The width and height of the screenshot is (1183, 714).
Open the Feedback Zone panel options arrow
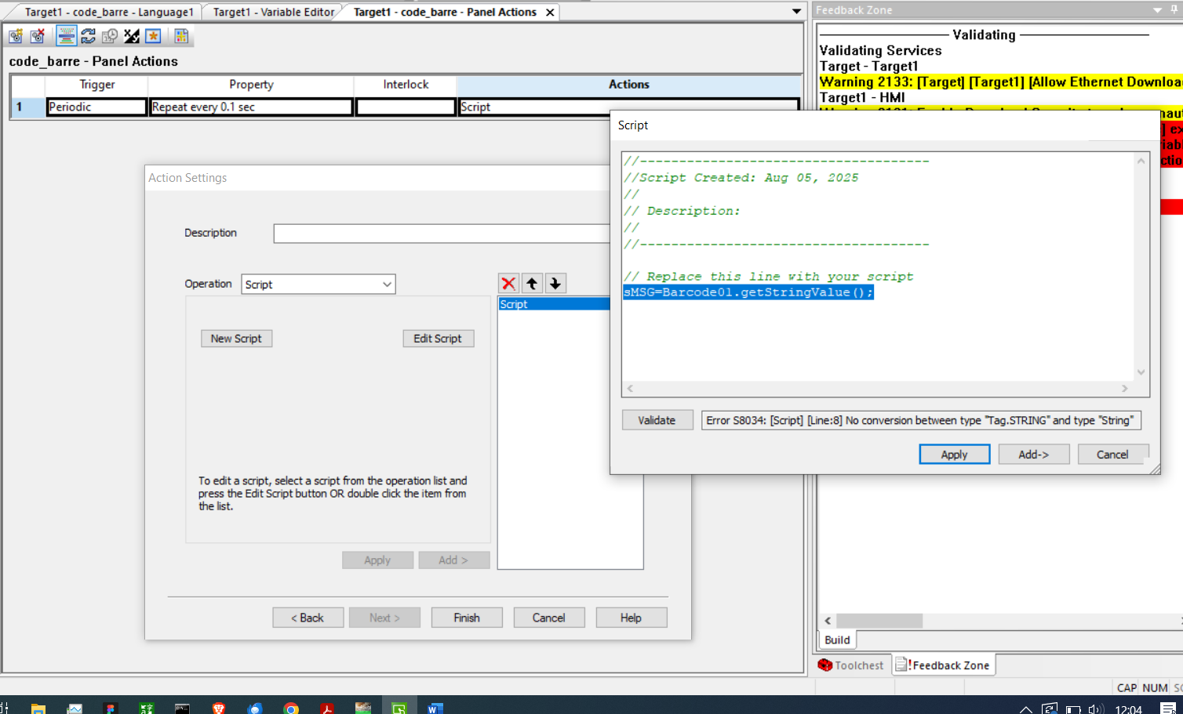pos(1157,10)
